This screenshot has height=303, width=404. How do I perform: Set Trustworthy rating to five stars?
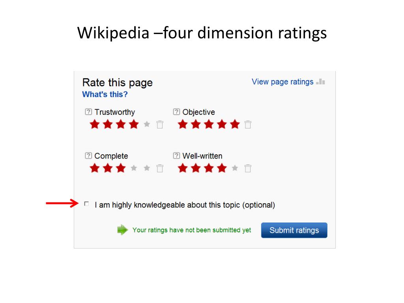[147, 125]
